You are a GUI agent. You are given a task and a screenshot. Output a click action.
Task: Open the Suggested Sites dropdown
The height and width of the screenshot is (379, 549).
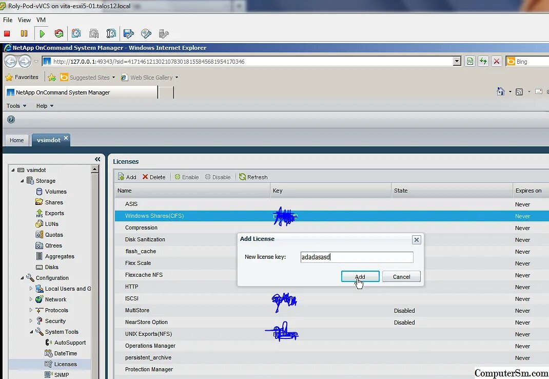113,78
